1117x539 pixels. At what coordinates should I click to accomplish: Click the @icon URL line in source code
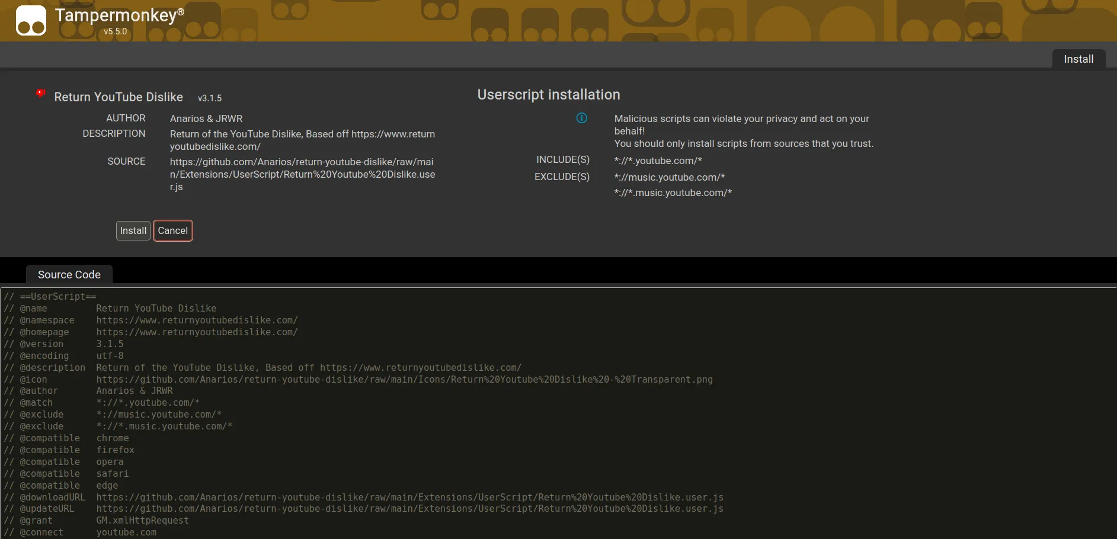[x=358, y=380]
